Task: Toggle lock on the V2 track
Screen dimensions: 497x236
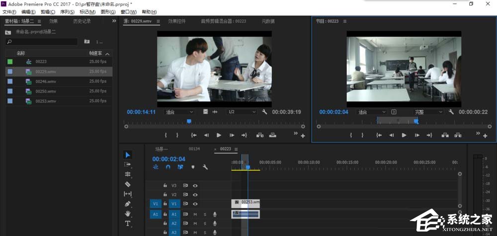Action: pos(165,195)
